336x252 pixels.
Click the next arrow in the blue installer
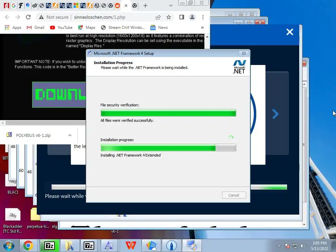point(275,114)
